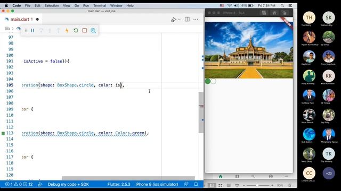Screen dimensions: 341x191
Task: Show errors and warnings in status bar
Action: pyautogui.click(x=19, y=184)
